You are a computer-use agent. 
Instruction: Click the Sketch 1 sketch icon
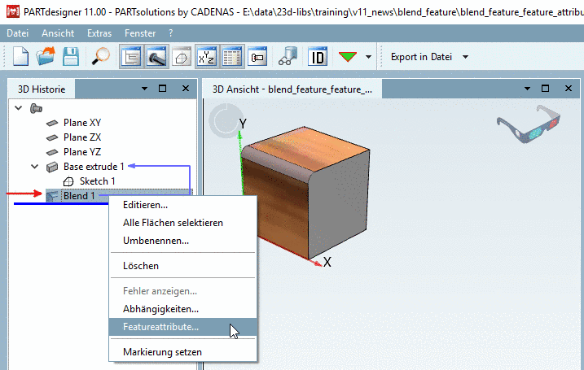tap(68, 181)
